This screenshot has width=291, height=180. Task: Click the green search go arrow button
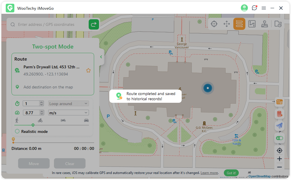click(x=94, y=25)
